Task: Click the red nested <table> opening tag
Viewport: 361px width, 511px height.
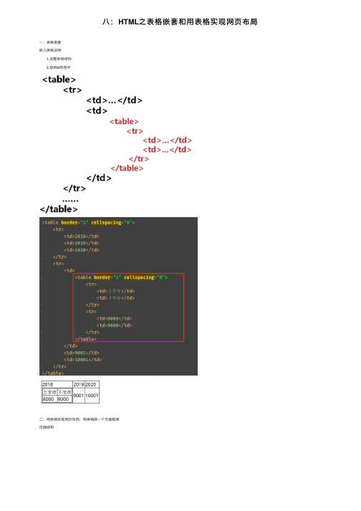Action: coord(124,121)
